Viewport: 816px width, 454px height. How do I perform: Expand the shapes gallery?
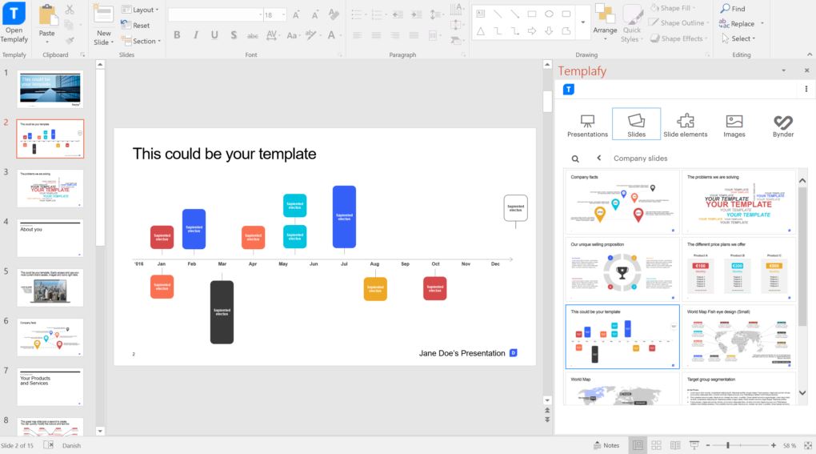(583, 22)
